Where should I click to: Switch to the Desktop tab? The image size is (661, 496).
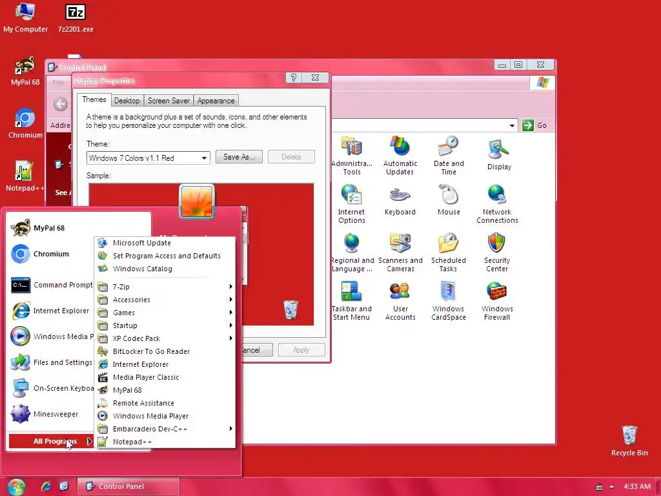click(127, 101)
